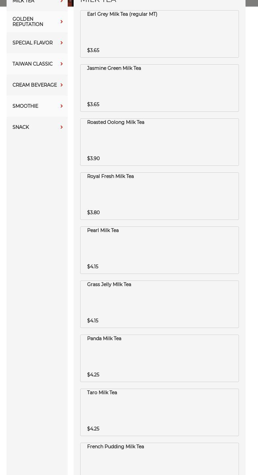View the Smoothie menu category
The width and height of the screenshot is (258, 475).
click(x=37, y=106)
